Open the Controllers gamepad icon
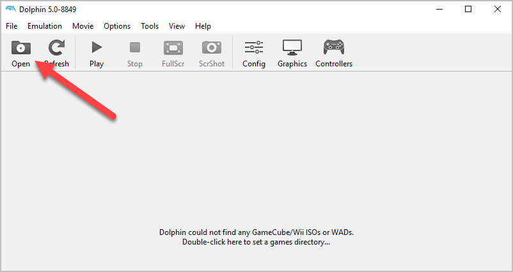Viewport: 513px width, 272px height. coord(334,47)
